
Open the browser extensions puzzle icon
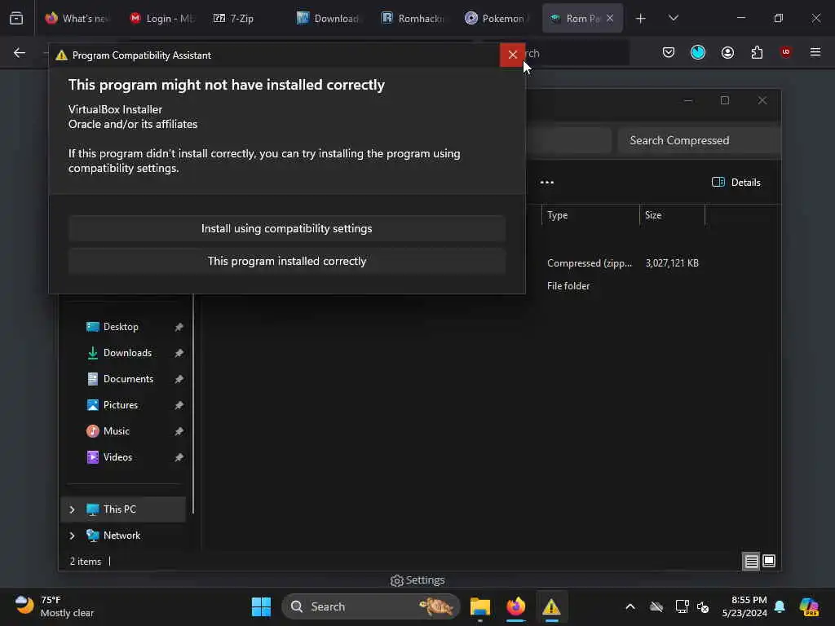757,52
